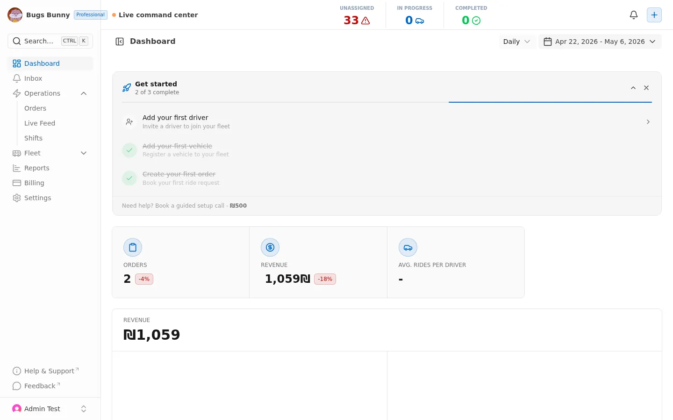Click the search magnifier icon
Viewport: 673px width, 420px height.
pyautogui.click(x=17, y=41)
